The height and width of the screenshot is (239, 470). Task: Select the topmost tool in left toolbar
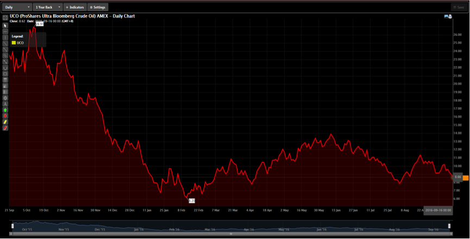pos(5,18)
